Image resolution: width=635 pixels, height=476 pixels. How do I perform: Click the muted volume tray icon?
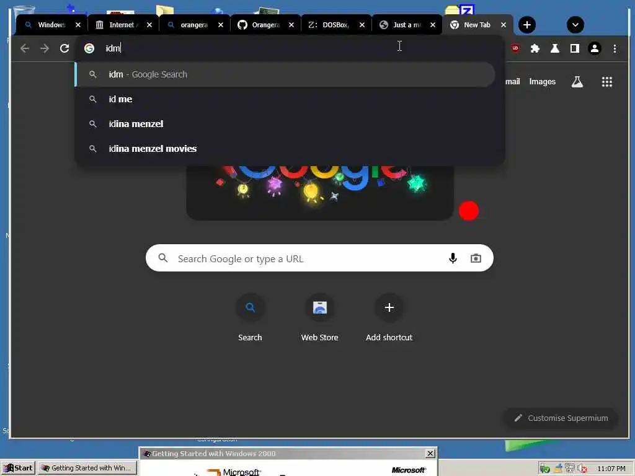(x=582, y=469)
